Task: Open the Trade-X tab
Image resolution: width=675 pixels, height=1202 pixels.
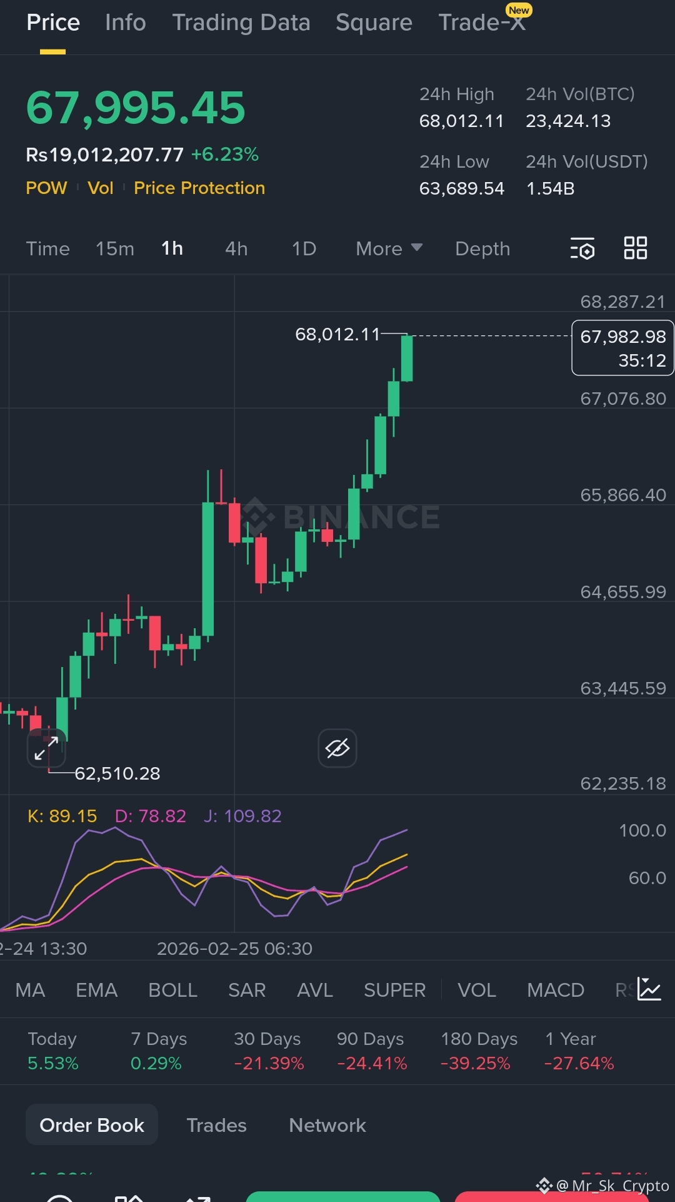Action: [x=482, y=23]
